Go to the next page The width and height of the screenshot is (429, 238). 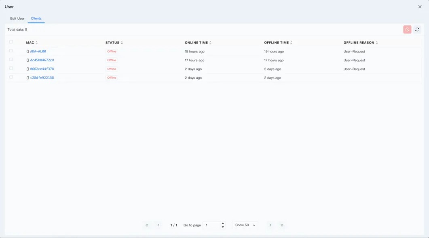point(270,225)
